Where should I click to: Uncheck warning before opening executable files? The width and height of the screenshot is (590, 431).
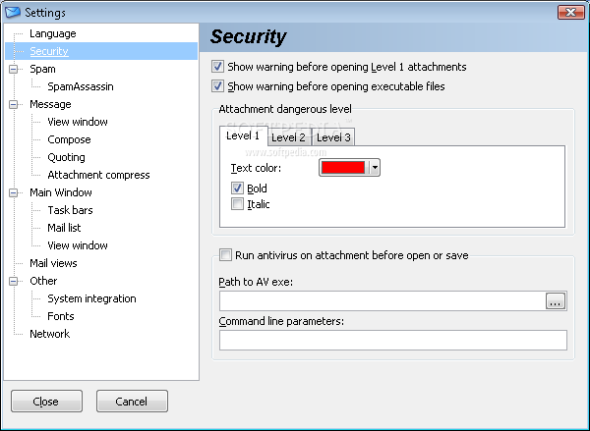click(217, 86)
